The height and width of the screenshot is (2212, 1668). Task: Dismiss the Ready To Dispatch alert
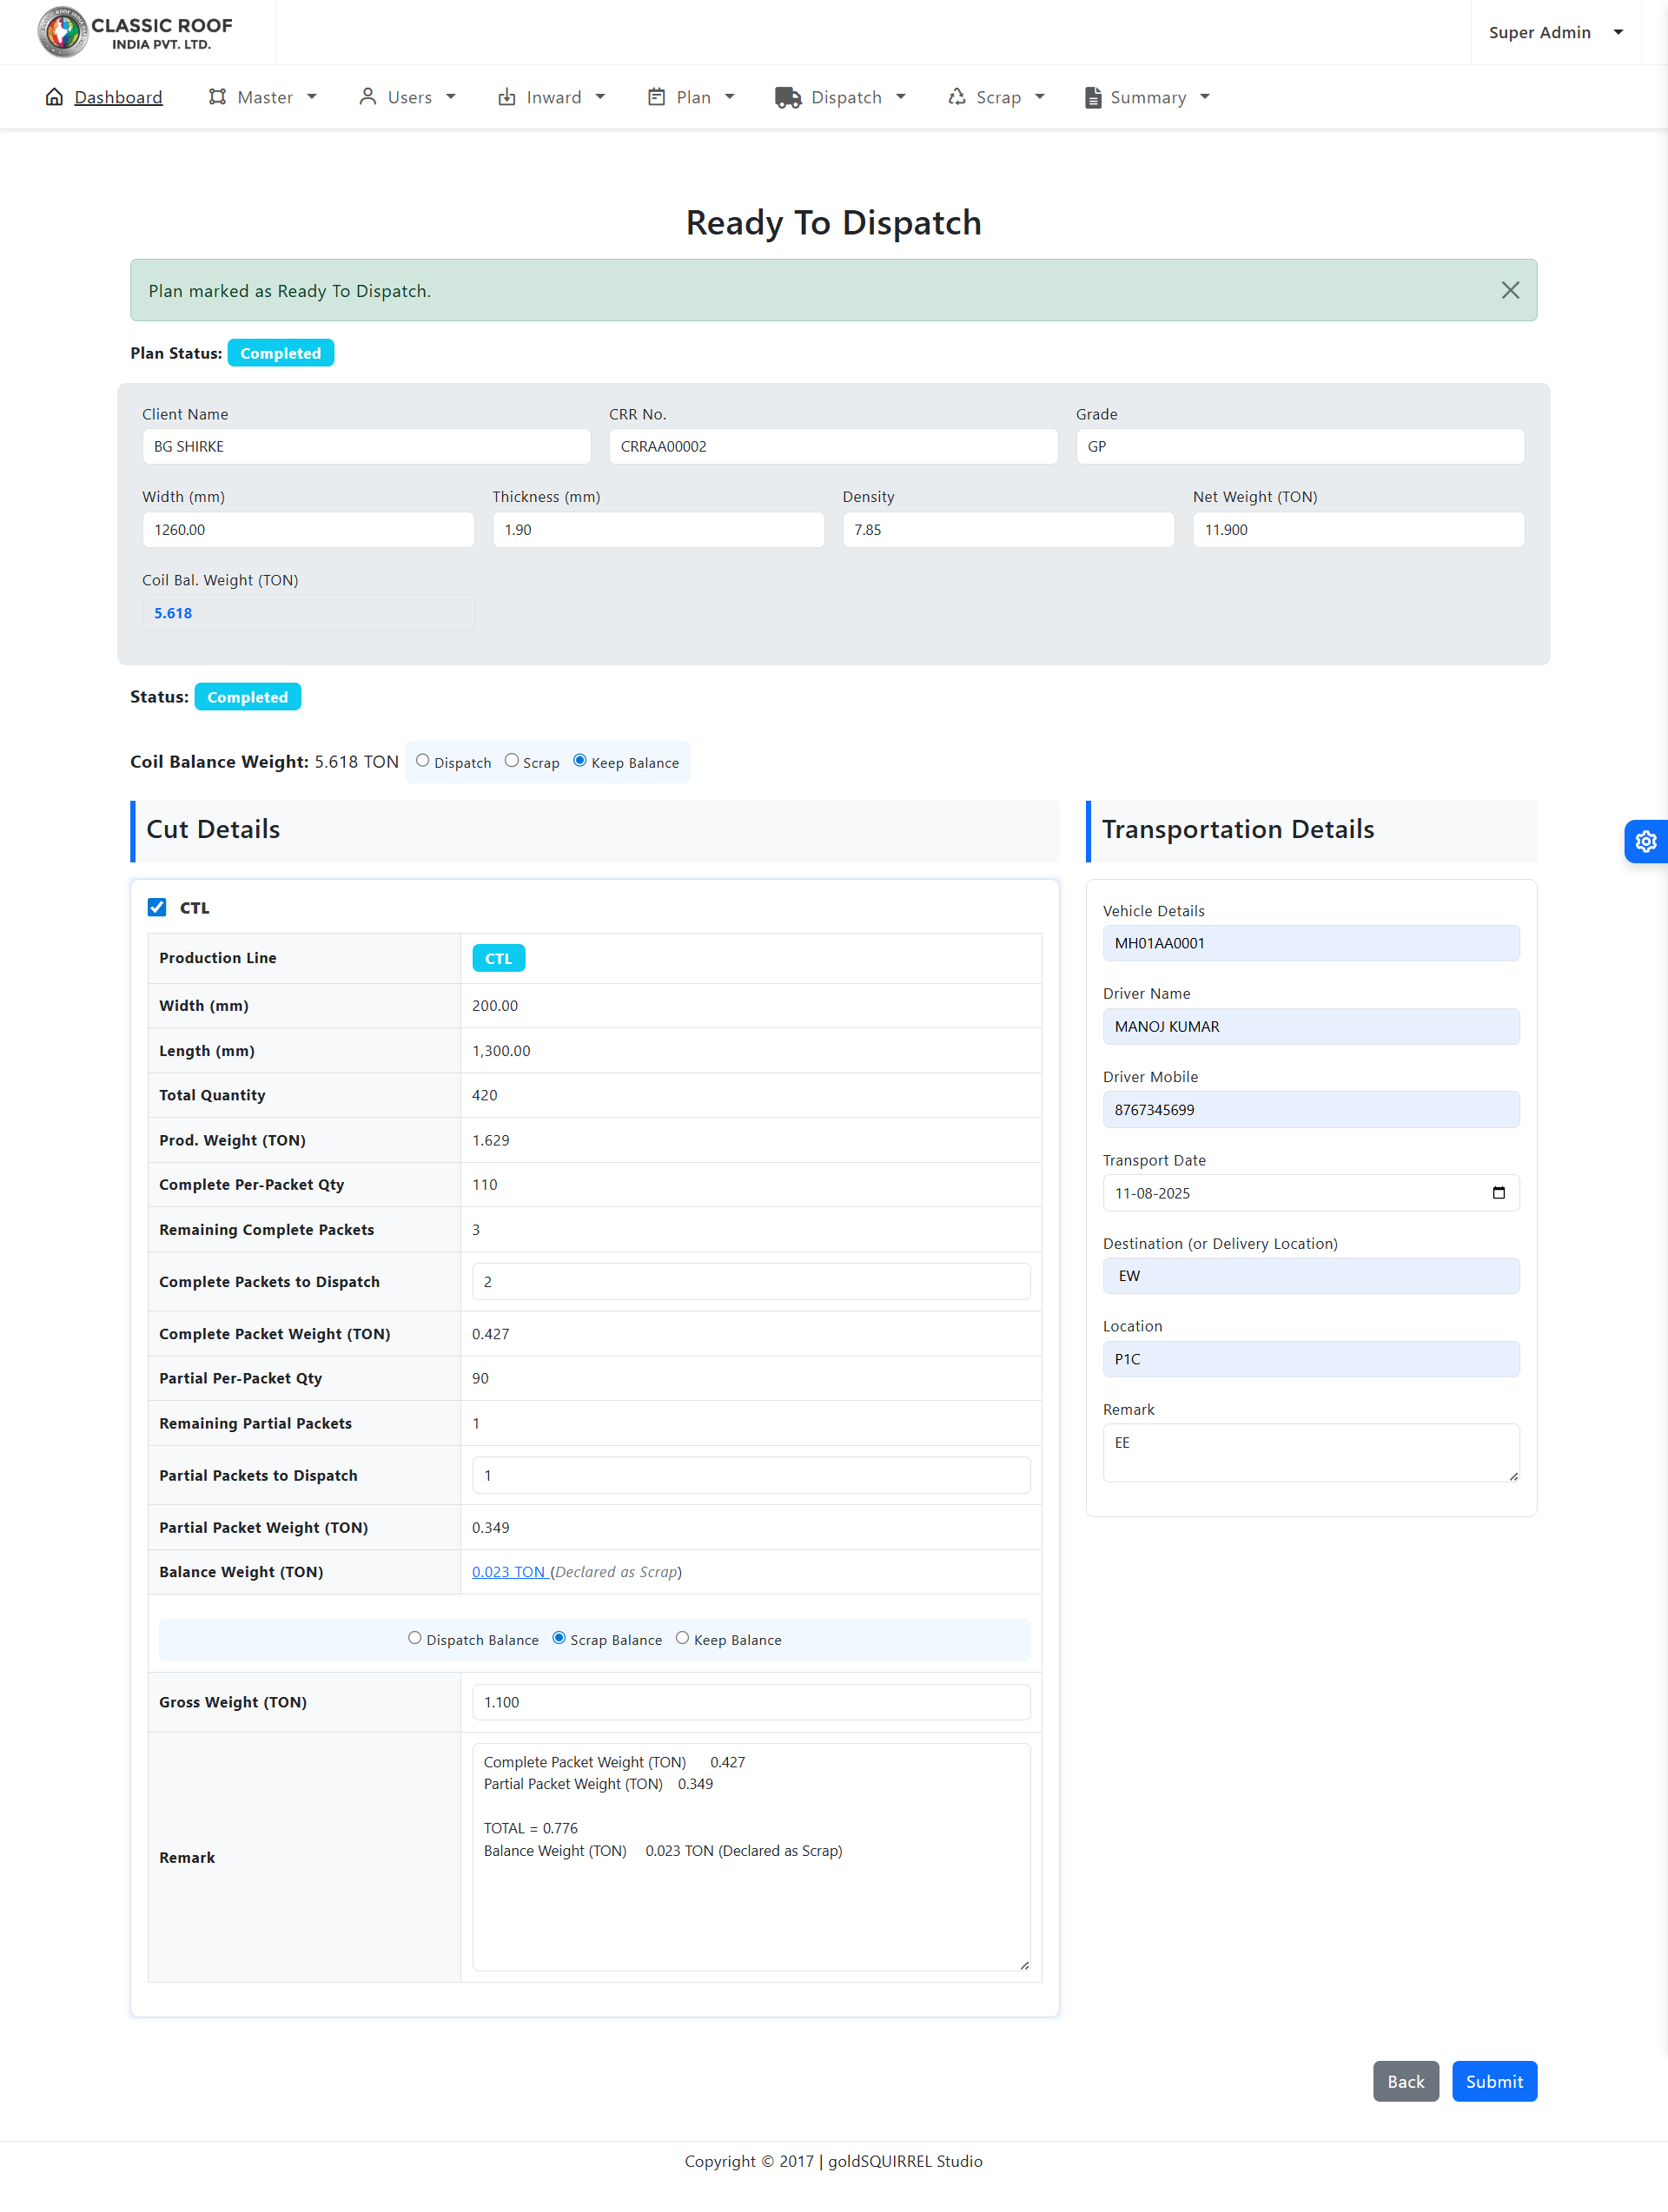(1510, 290)
